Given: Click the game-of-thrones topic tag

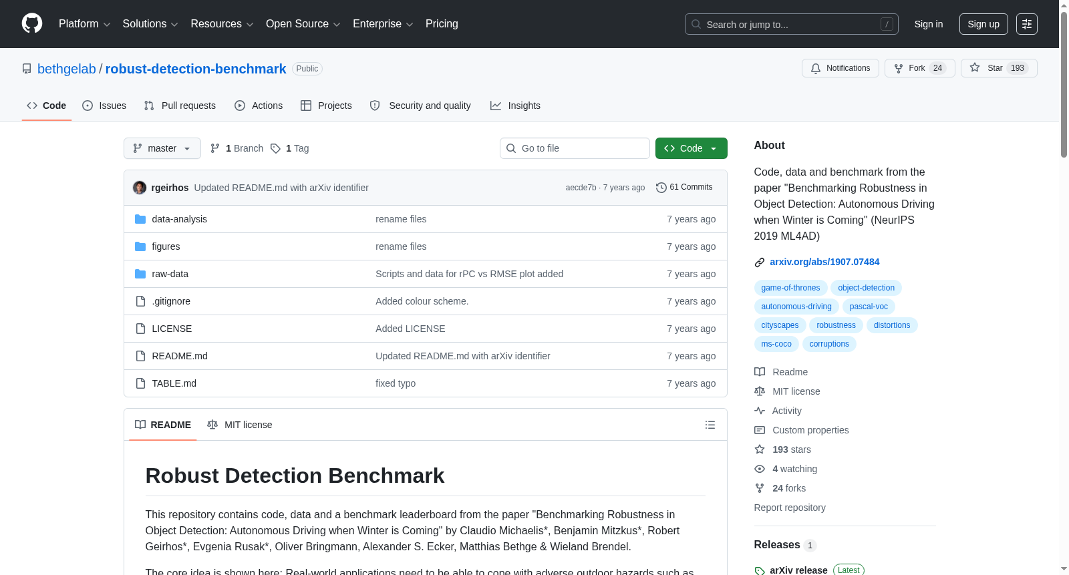Looking at the screenshot, I should coord(790,288).
